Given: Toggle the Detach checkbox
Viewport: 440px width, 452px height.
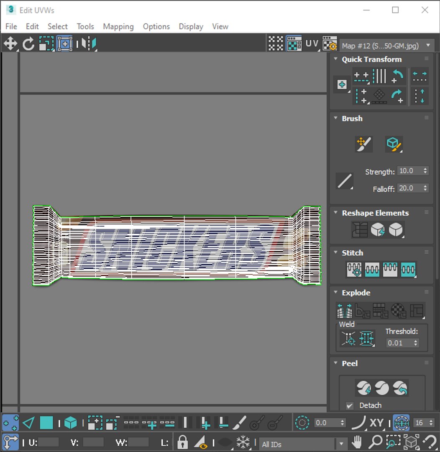Looking at the screenshot, I should click(350, 405).
